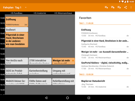
Task: Open Eröffnung in the Favoriten list
Action: tap(105, 33)
